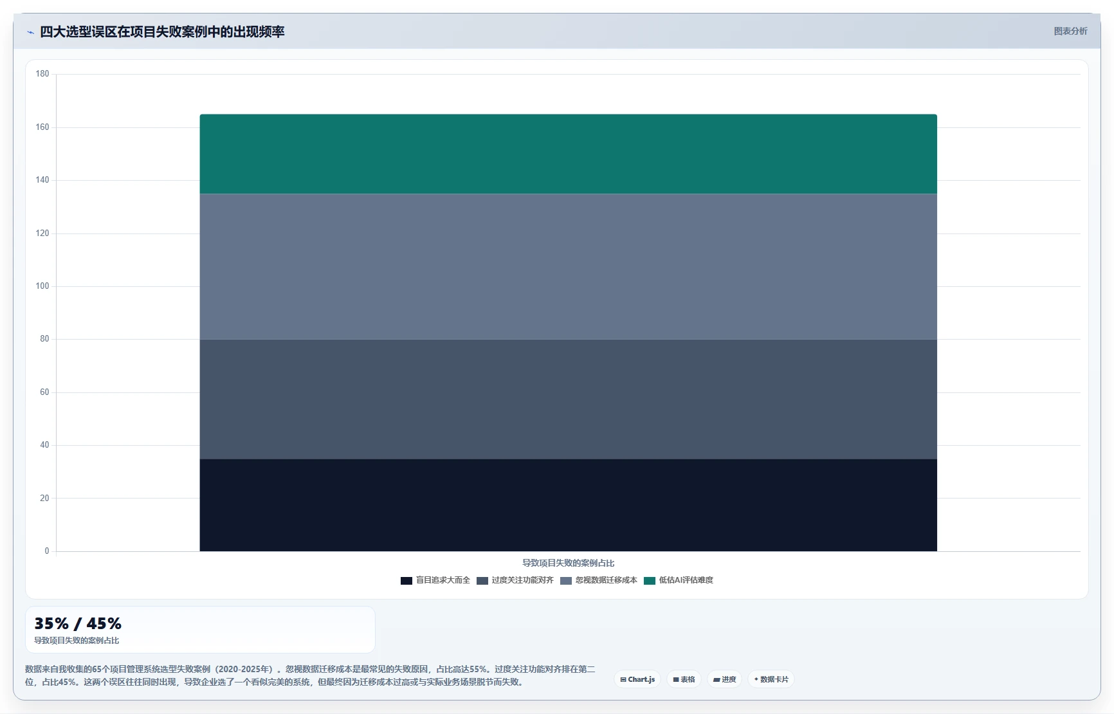Open the 图表分析 label in header
Viewport: 1114px width, 714px height.
click(1070, 31)
